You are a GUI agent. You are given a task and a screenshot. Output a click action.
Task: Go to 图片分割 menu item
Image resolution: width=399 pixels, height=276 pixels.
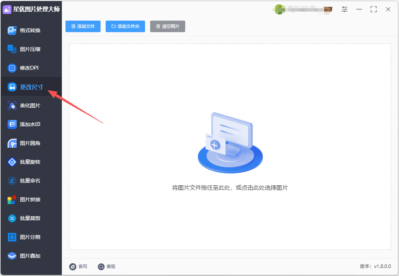point(31,237)
